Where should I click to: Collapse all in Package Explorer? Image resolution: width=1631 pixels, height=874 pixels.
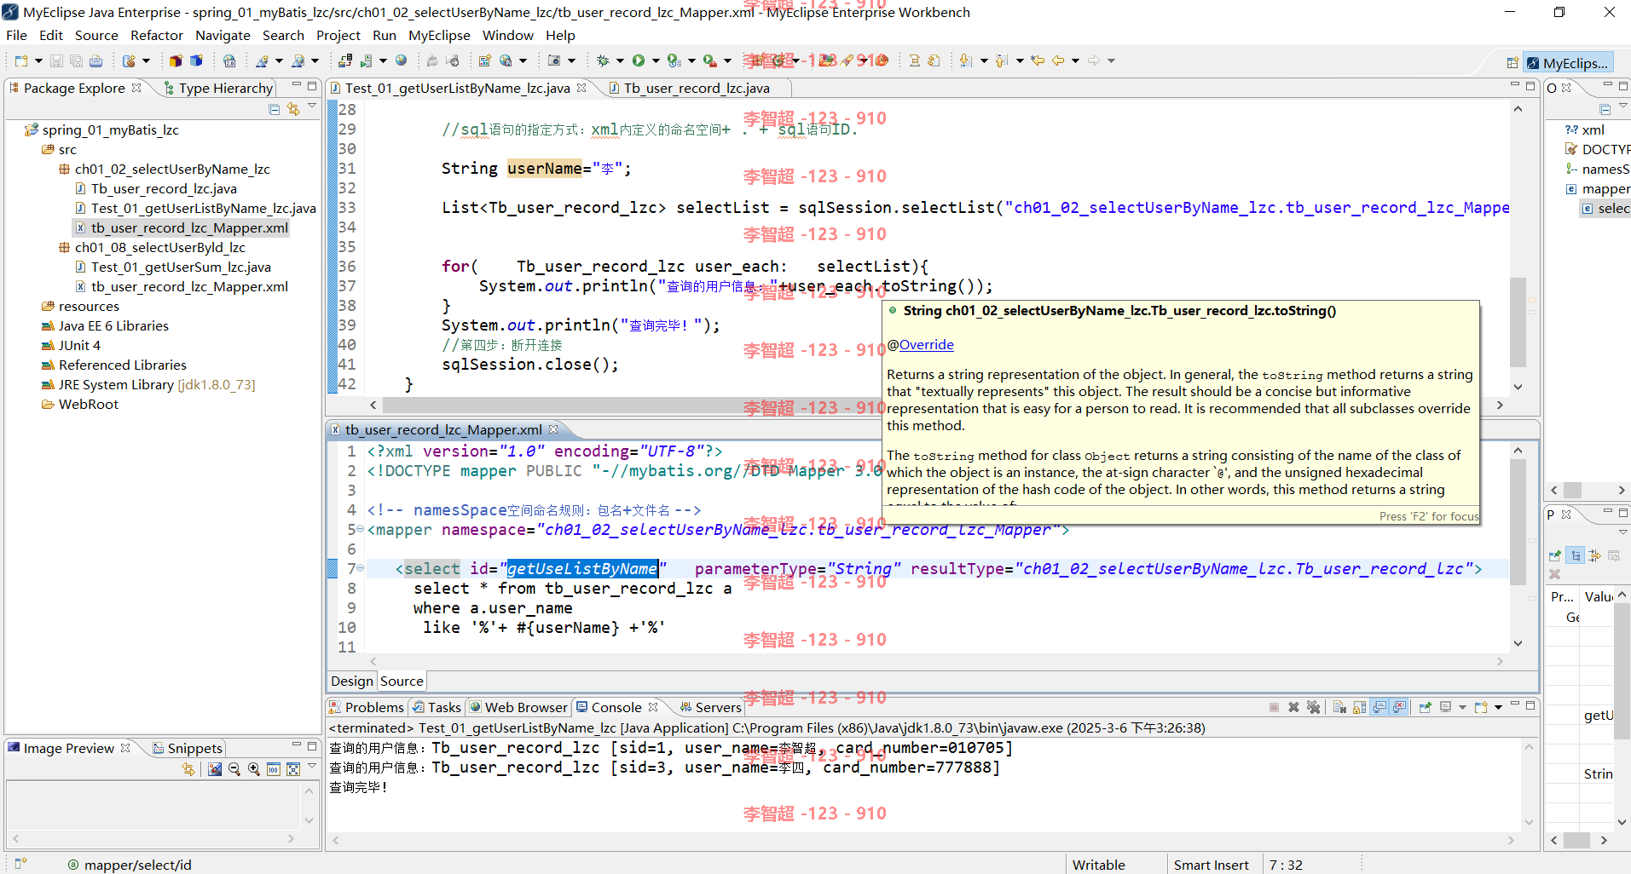click(274, 109)
